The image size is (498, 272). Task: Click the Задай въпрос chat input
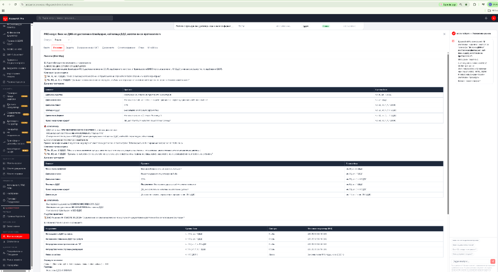[470, 261]
